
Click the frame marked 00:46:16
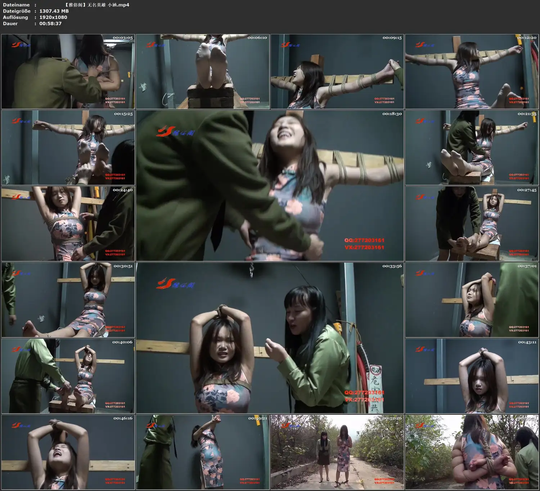point(68,452)
